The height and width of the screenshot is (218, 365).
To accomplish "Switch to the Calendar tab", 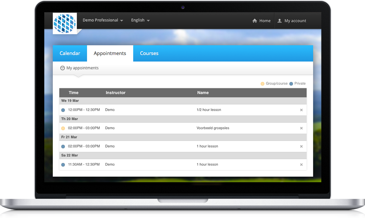I will tap(70, 53).
